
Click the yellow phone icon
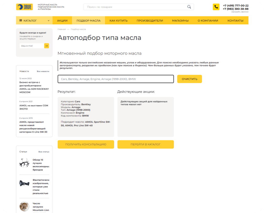coord(216,7)
